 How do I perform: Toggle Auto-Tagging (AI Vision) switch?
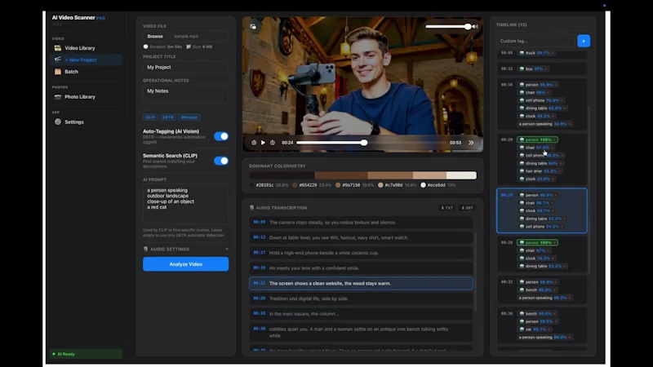point(221,136)
